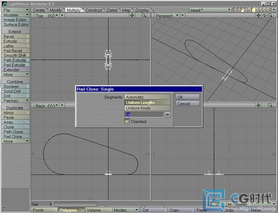278x213 pixels.
Task: Switch to the Map tab
Action: pos(127,10)
